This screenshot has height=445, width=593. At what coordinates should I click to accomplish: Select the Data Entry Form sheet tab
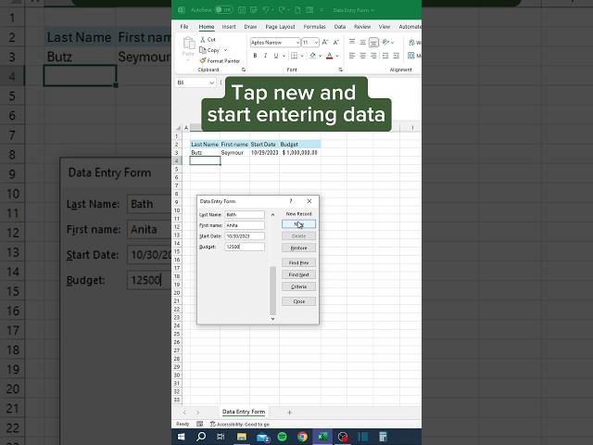pyautogui.click(x=244, y=412)
